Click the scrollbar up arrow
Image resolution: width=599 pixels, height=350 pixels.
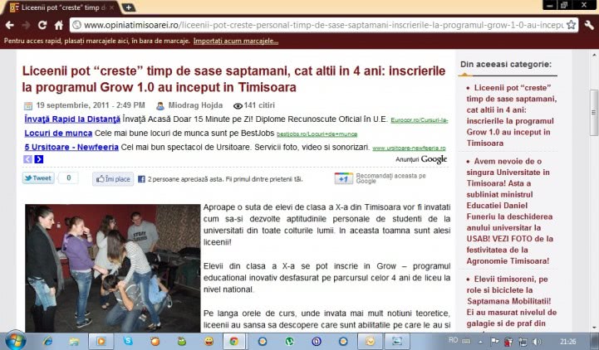pyautogui.click(x=594, y=56)
